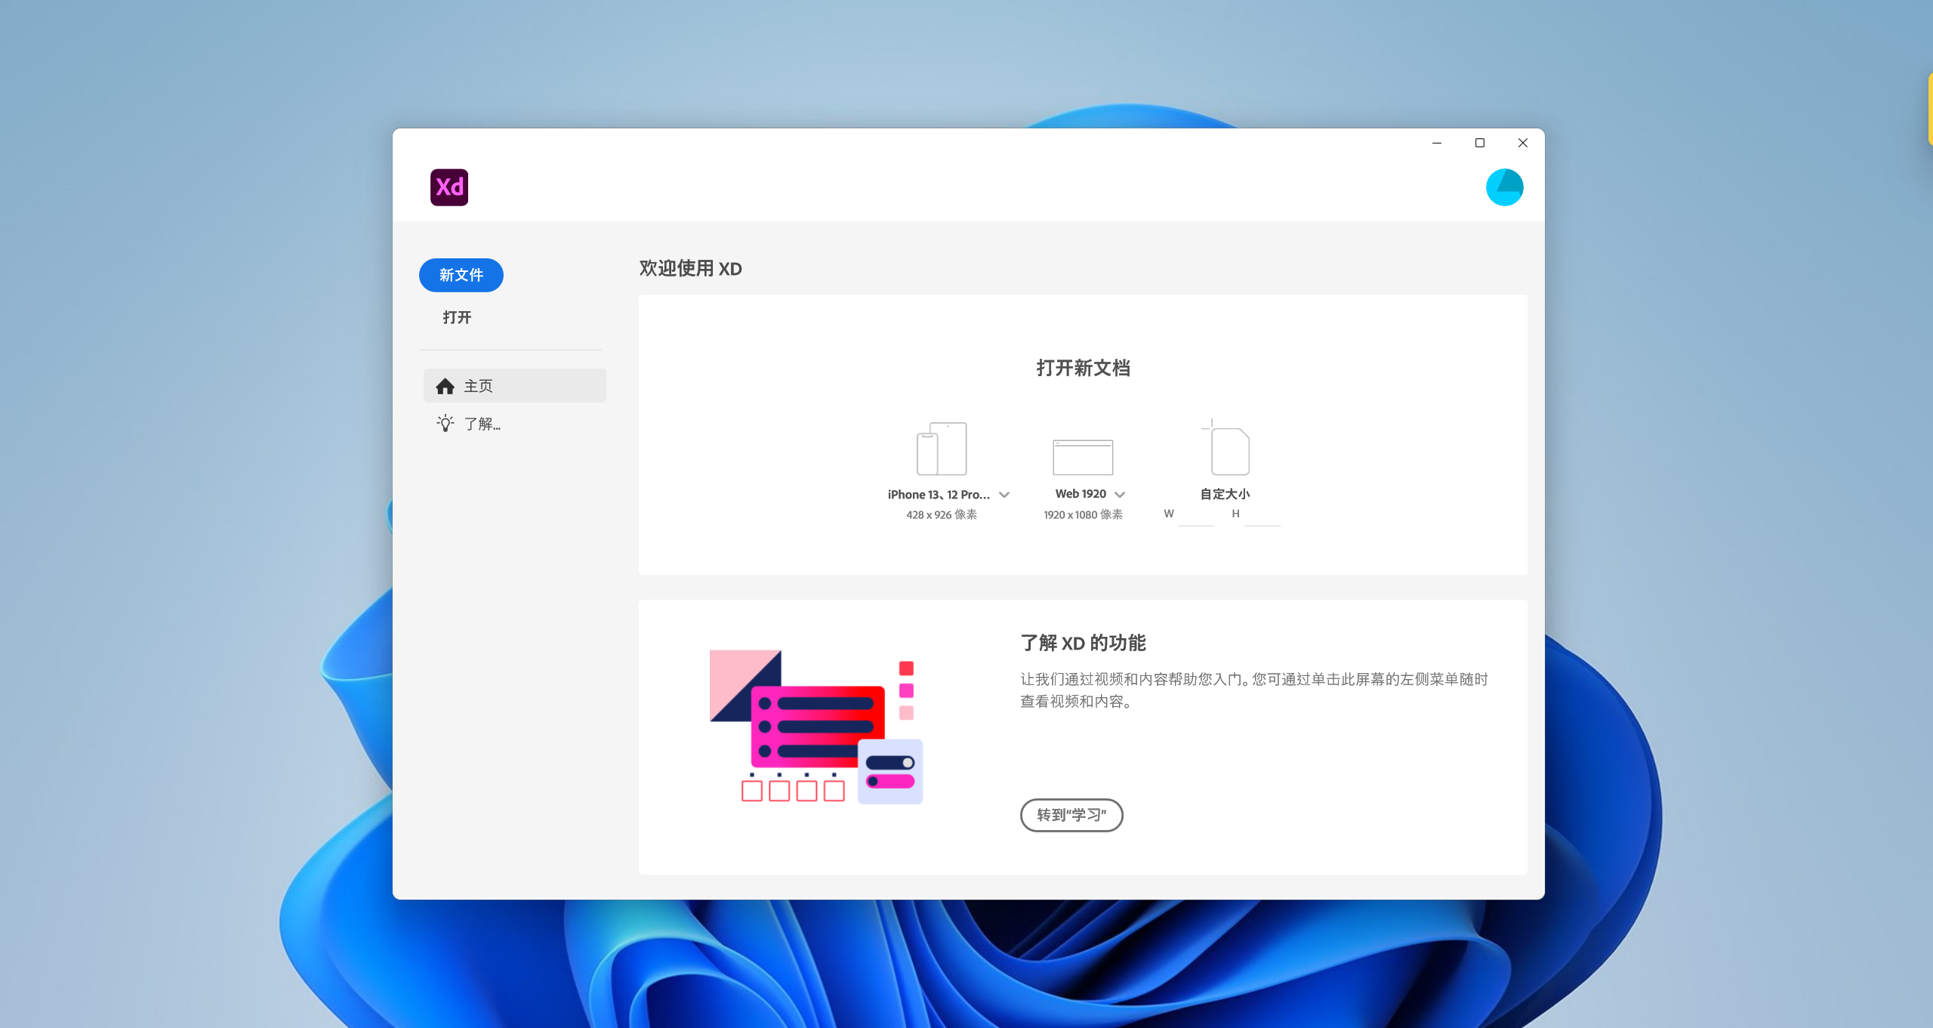
Task: Click 打开 to open a file
Action: coord(457,317)
